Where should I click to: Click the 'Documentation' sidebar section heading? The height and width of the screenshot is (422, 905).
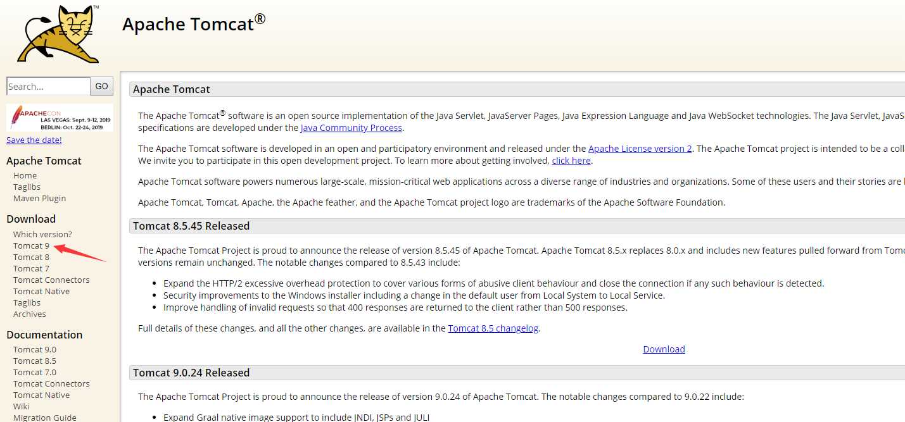44,335
